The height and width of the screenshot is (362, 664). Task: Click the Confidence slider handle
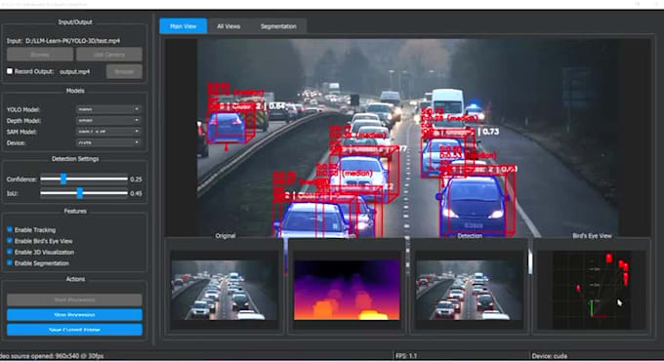tap(63, 179)
